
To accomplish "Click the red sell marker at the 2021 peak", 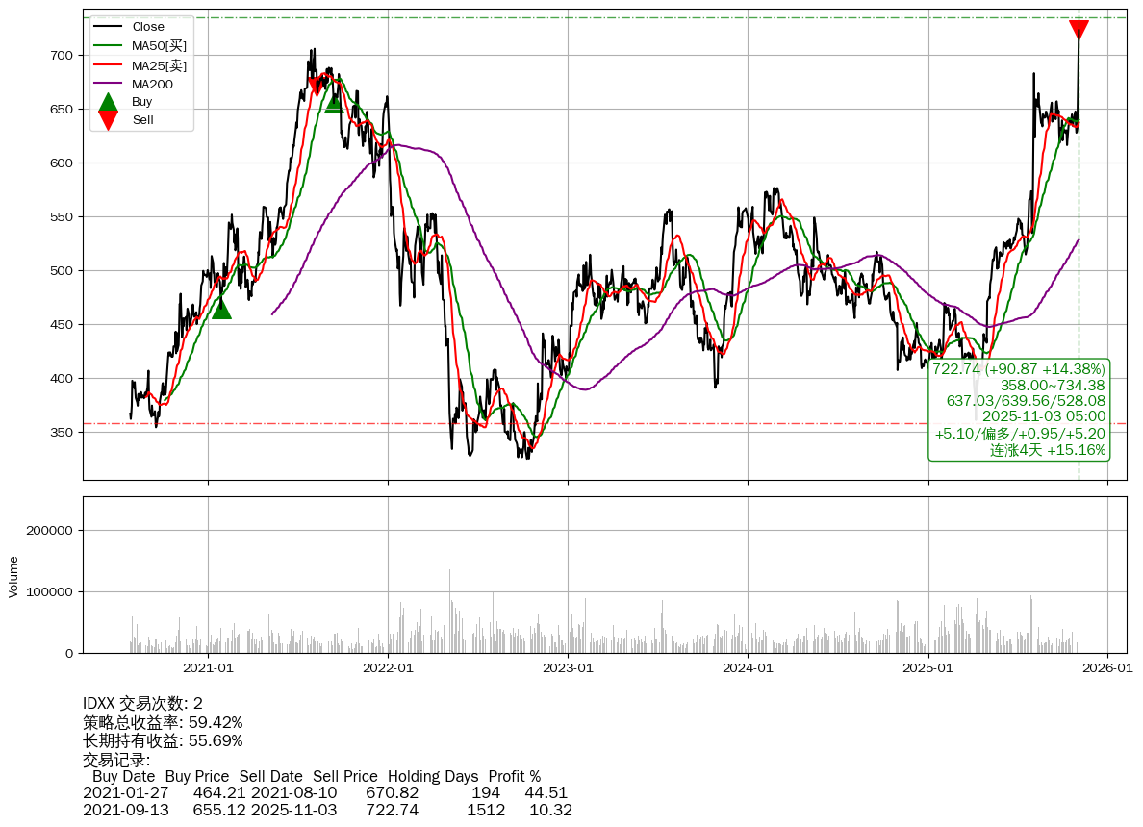I will [317, 87].
